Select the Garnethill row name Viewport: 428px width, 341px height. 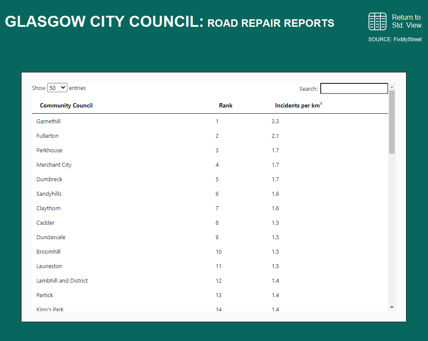click(x=48, y=122)
